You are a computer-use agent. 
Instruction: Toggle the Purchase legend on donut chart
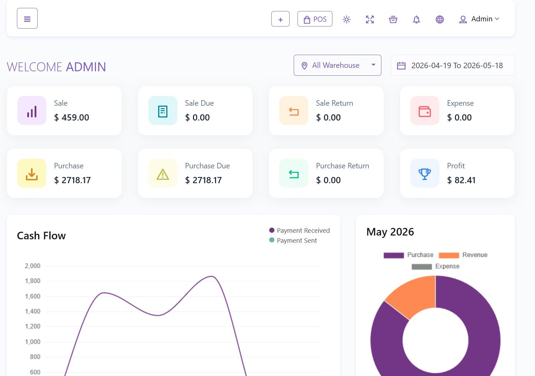pos(409,255)
